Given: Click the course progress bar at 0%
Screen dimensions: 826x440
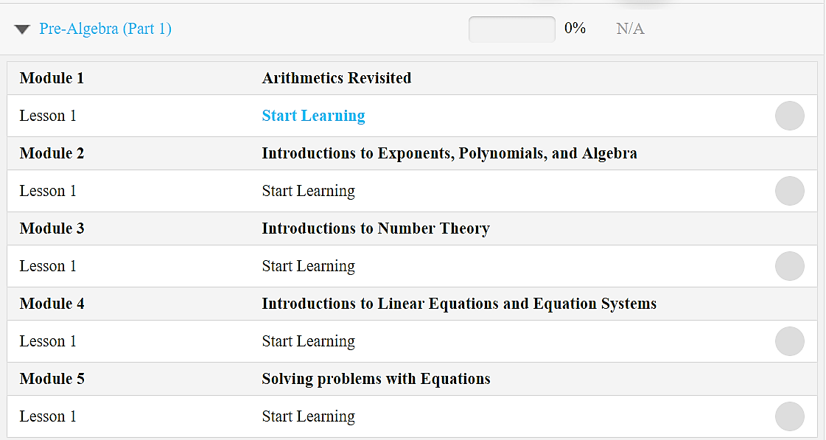Looking at the screenshot, I should coord(511,29).
